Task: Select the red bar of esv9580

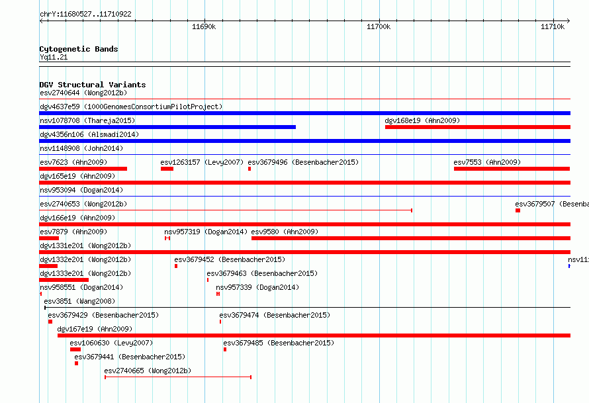Action: click(411, 238)
